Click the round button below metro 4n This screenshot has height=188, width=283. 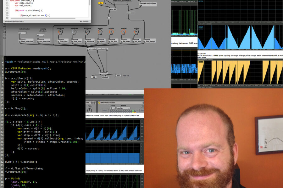[x=109, y=18]
